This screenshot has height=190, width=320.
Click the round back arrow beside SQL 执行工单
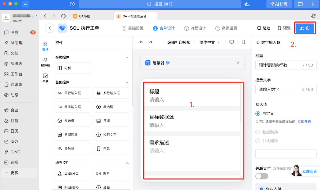coord(50,28)
